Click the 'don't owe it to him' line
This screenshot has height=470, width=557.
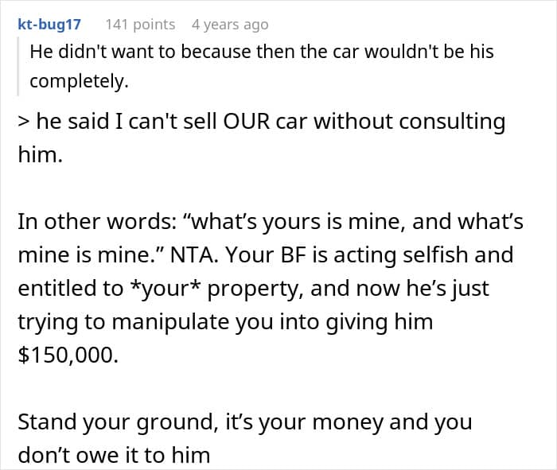(x=114, y=456)
